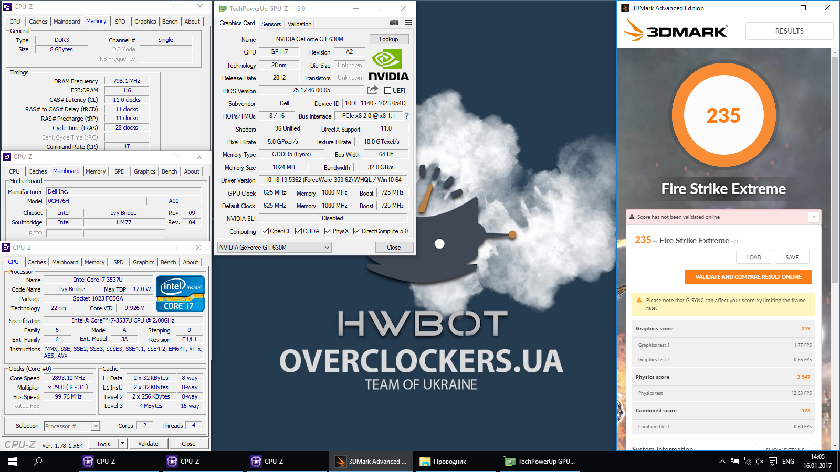Screen dimensions: 840x472
Task: Click the Driver Version field in GPU-Z
Action: (333, 180)
